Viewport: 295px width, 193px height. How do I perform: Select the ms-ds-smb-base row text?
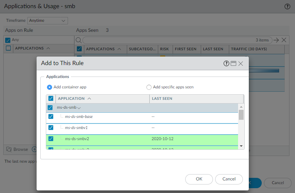pos(79,116)
